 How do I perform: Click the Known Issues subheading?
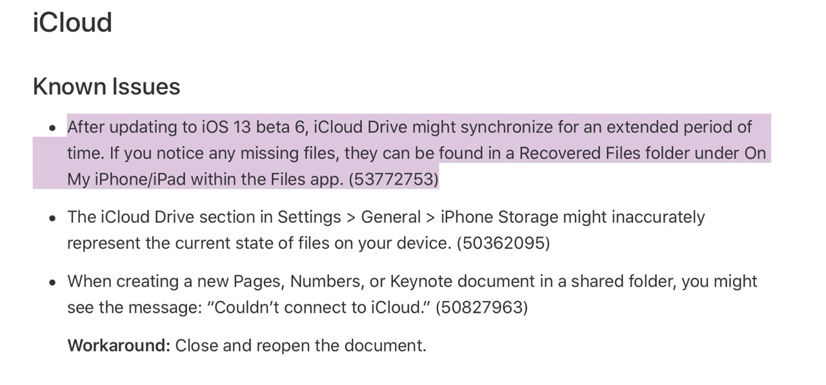106,87
